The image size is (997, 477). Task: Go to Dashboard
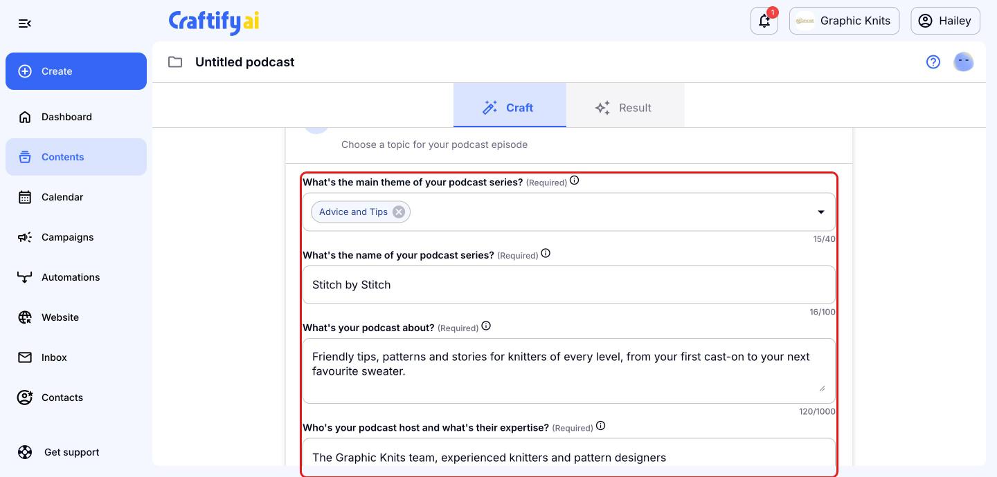click(x=76, y=117)
